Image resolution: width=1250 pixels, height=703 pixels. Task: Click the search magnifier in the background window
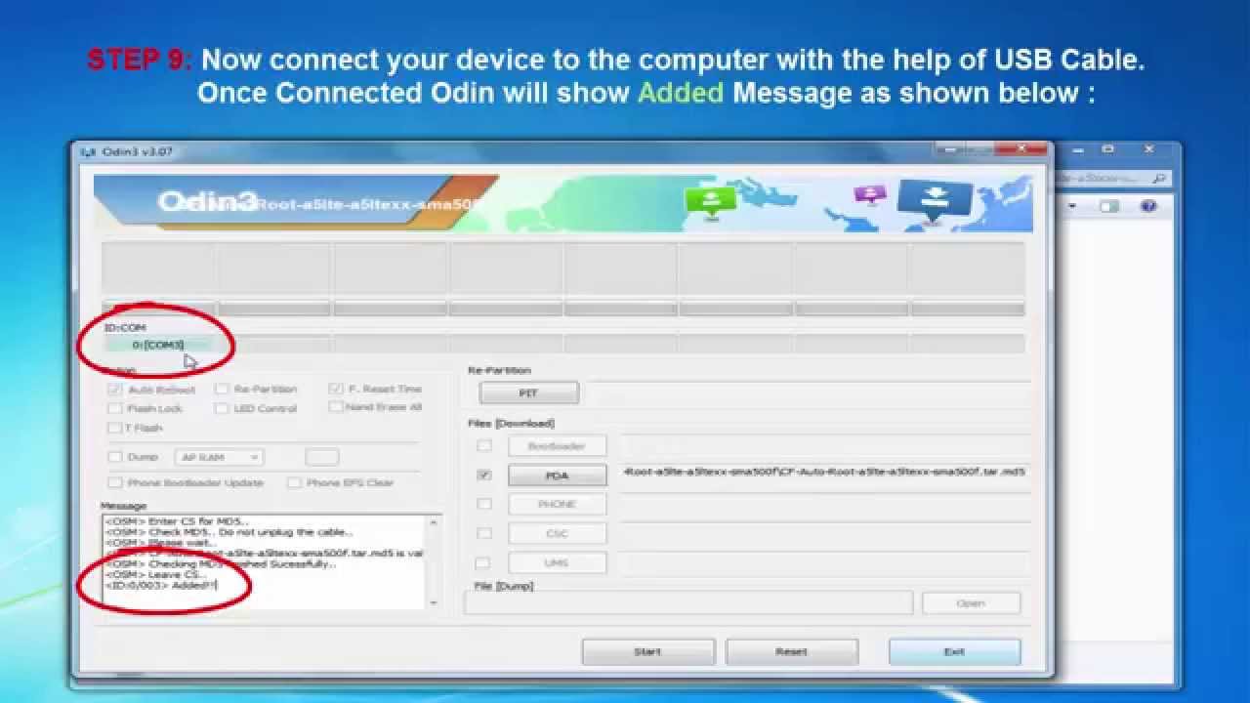(1158, 179)
